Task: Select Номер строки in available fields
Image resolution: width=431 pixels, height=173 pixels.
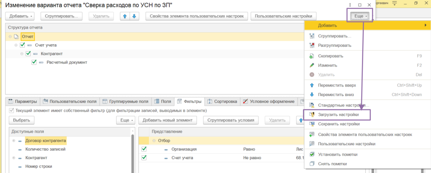Action: coord(38,166)
